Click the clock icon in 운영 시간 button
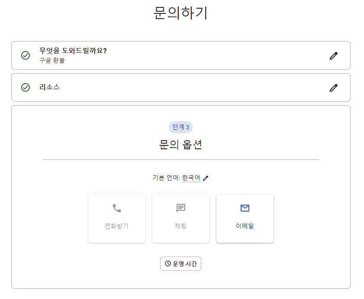 point(167,264)
